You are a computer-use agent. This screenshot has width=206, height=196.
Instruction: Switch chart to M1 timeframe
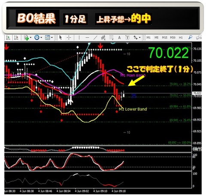[148, 38]
